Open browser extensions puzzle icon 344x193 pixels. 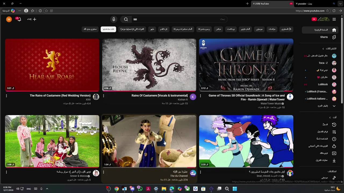coord(40,11)
